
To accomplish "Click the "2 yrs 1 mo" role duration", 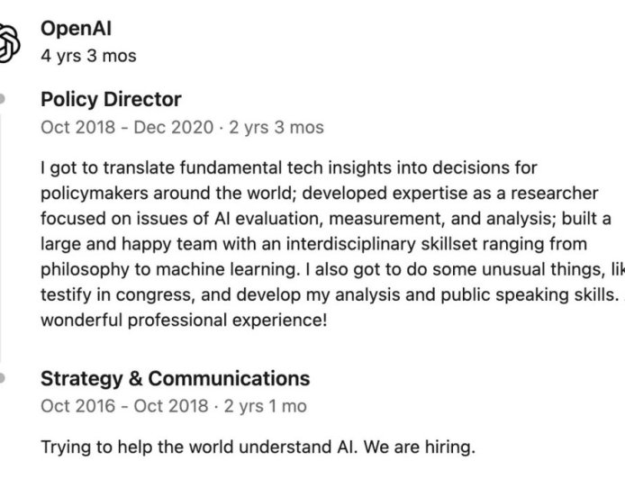I will tap(267, 406).
